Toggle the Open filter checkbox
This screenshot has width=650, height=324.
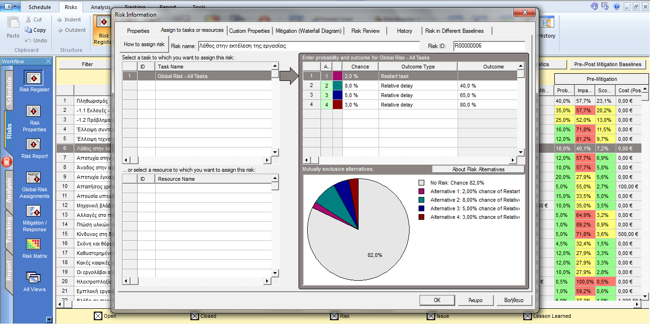(x=98, y=316)
